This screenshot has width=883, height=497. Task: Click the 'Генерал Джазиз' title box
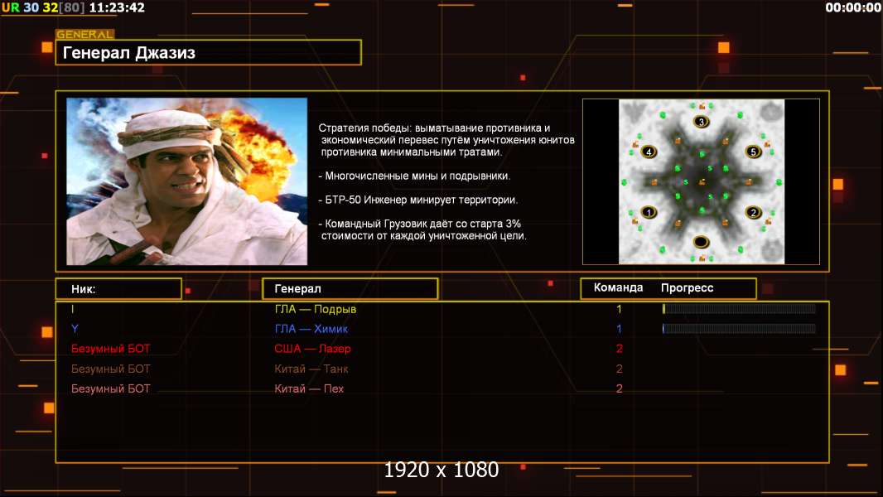208,53
